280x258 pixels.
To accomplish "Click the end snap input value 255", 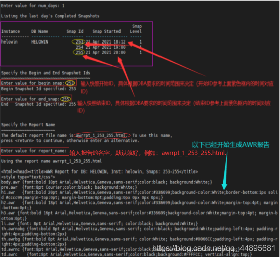I will pos(66,99).
